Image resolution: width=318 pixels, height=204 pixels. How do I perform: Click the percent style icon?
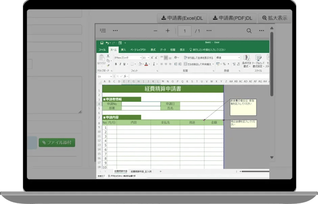click(x=224, y=64)
